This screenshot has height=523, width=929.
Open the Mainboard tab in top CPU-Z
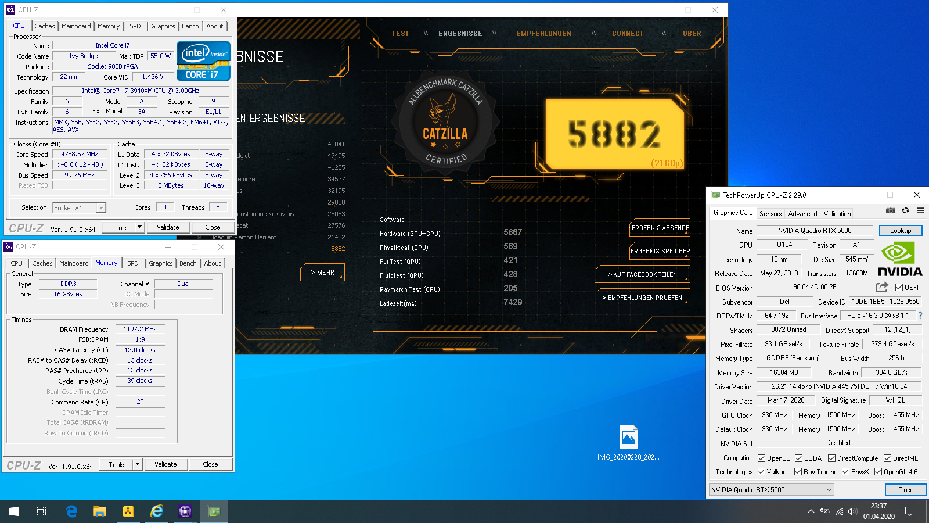tap(76, 26)
